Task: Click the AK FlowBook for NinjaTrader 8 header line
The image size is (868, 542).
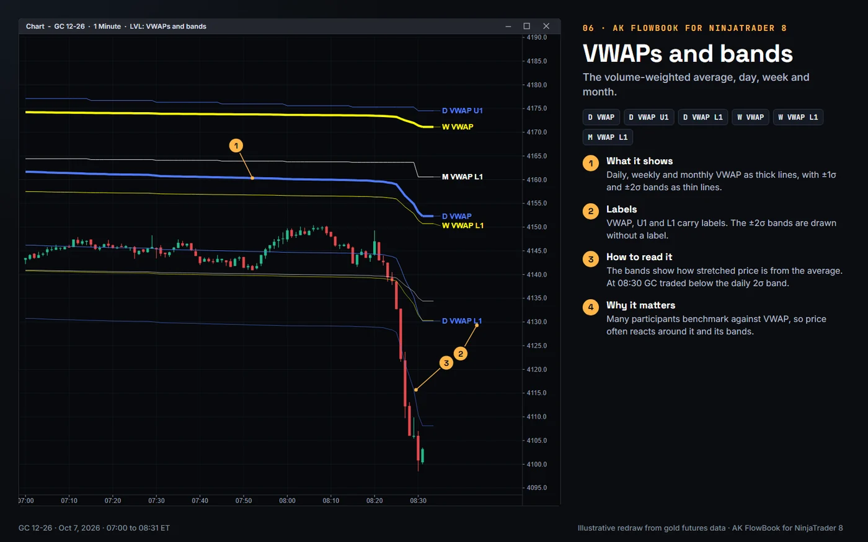Action: coord(684,28)
